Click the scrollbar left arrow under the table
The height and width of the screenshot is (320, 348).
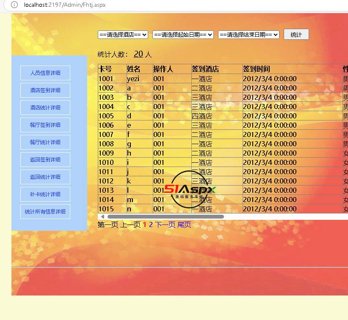click(x=102, y=216)
